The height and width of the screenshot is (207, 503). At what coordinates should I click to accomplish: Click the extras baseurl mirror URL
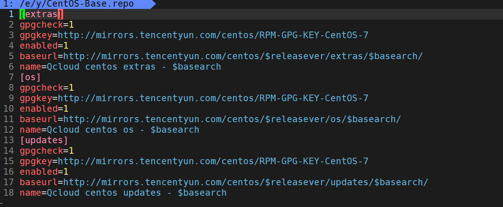click(243, 56)
